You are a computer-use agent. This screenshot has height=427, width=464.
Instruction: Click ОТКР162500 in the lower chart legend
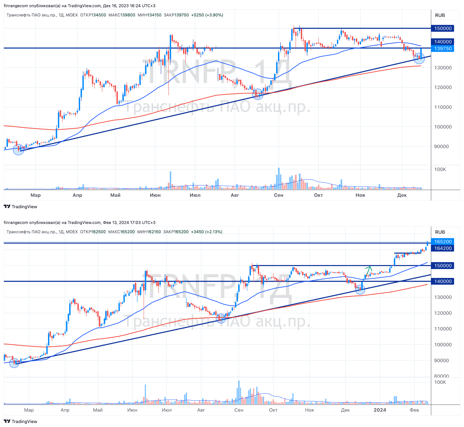93,232
